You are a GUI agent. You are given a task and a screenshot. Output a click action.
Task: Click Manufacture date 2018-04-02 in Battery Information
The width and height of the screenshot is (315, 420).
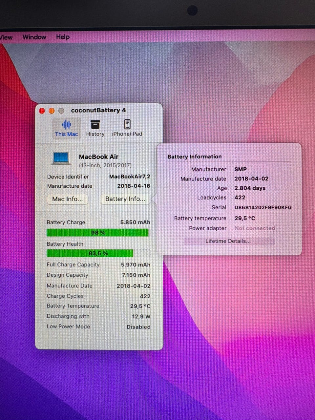(x=251, y=179)
